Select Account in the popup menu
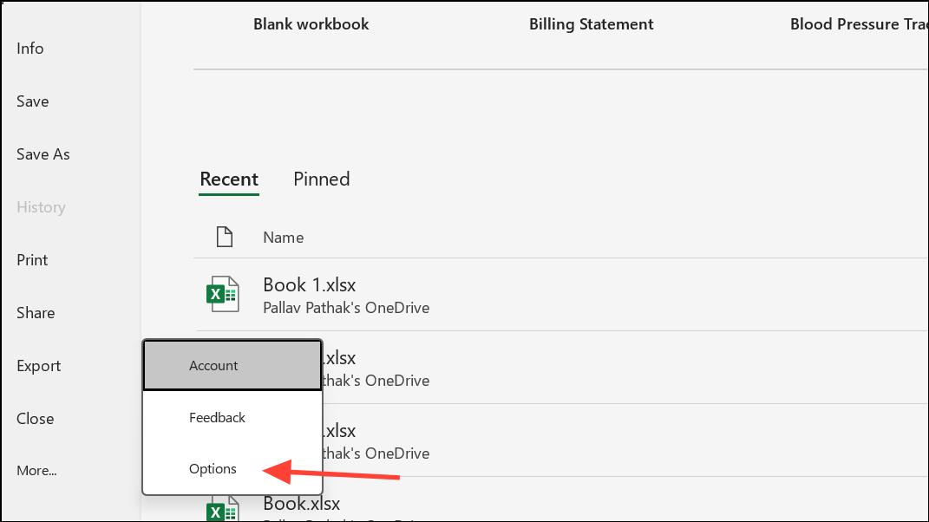 point(213,365)
